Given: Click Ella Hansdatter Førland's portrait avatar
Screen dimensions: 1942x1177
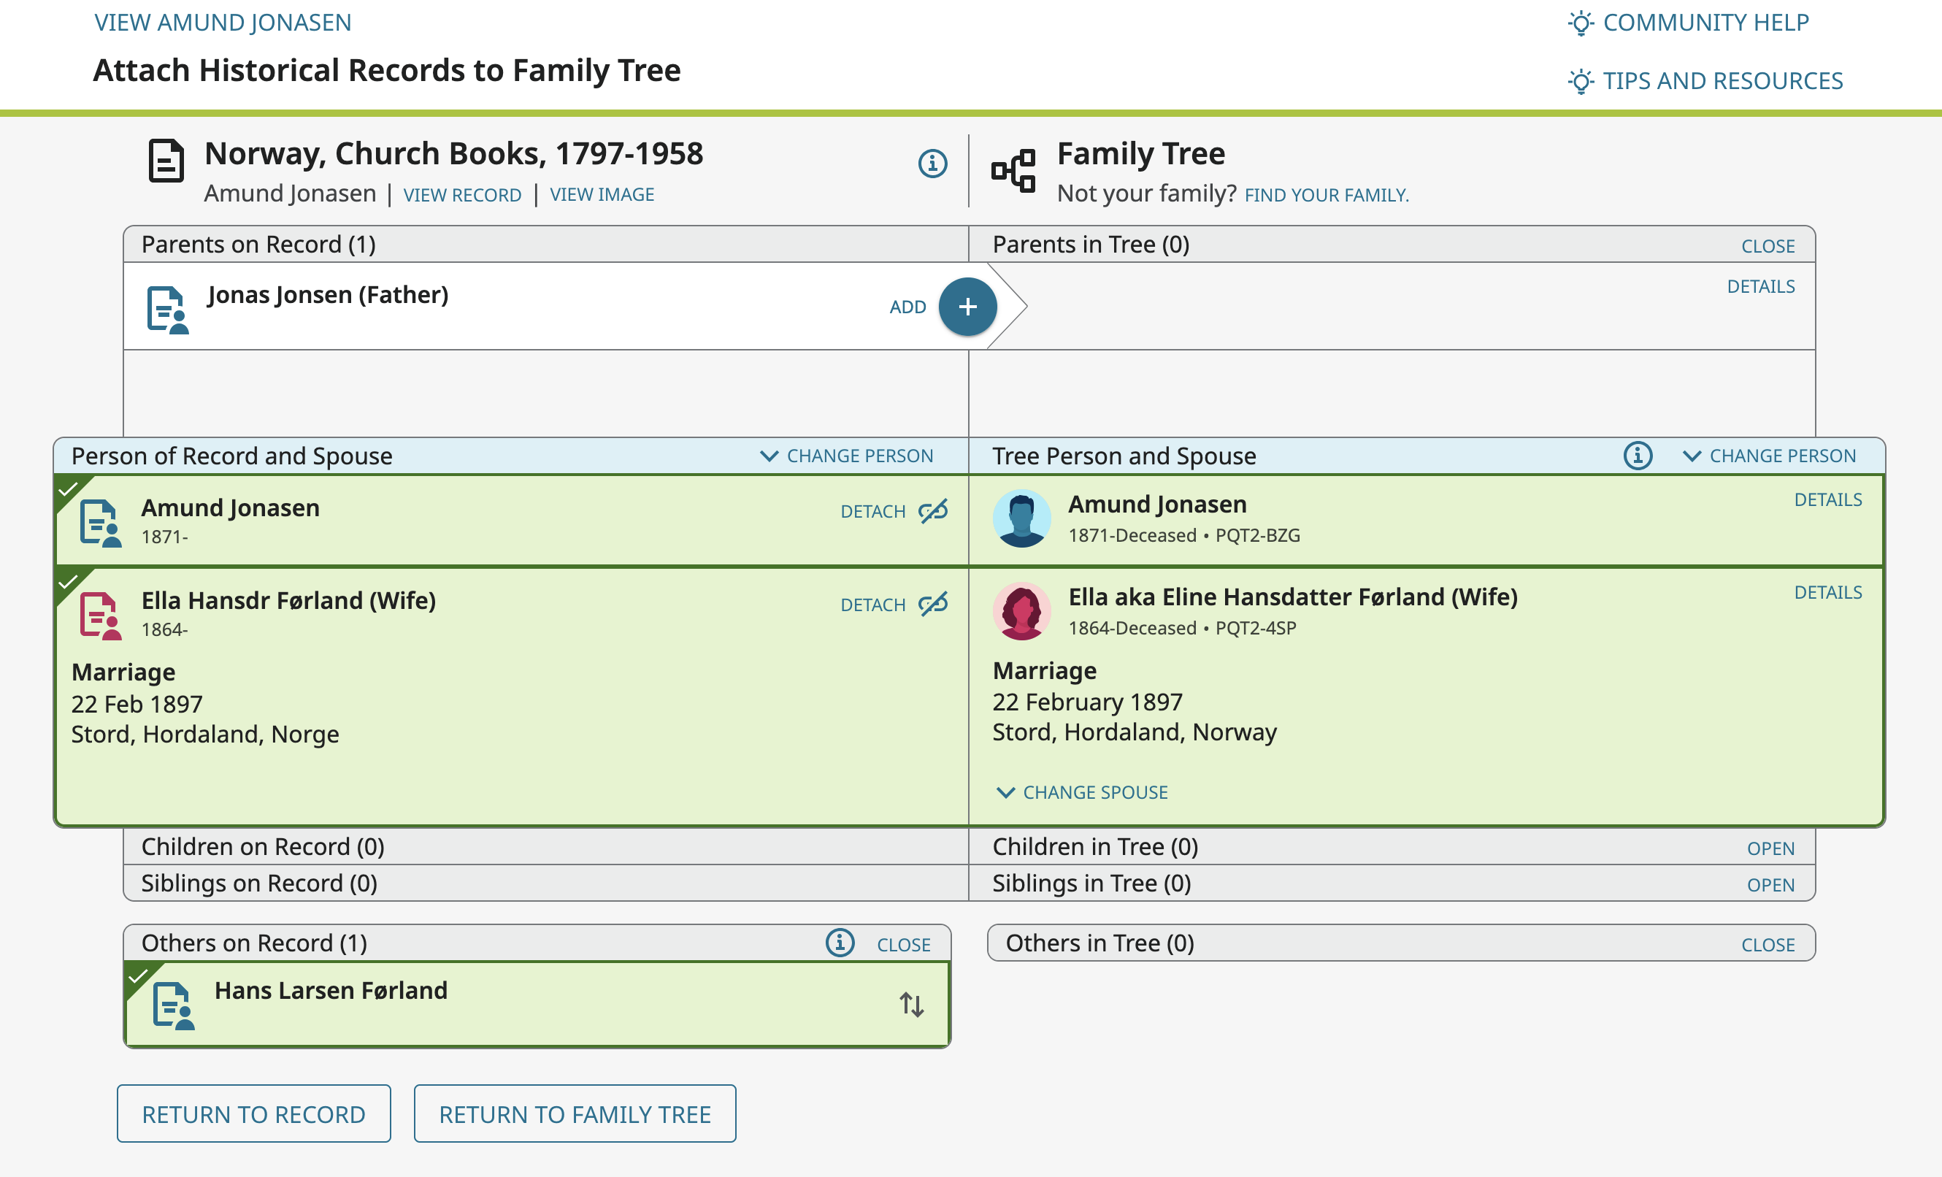Looking at the screenshot, I should coord(1021,611).
